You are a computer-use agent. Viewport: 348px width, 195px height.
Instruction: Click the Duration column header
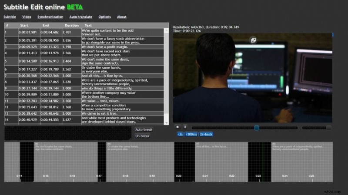point(72,26)
